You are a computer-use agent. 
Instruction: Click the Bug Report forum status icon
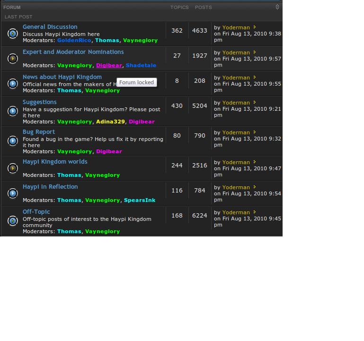click(13, 141)
